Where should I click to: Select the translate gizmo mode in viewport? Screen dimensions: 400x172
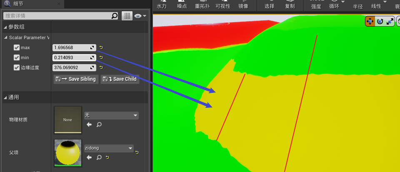[x=370, y=21]
